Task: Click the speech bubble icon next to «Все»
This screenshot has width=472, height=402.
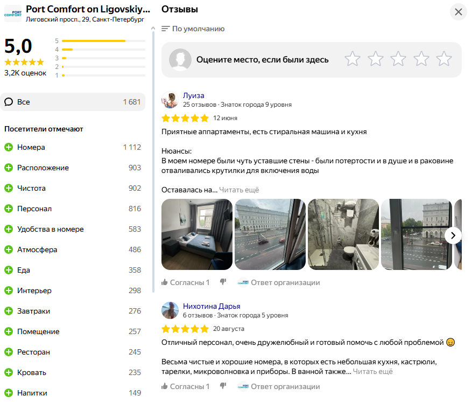Action: click(x=9, y=102)
